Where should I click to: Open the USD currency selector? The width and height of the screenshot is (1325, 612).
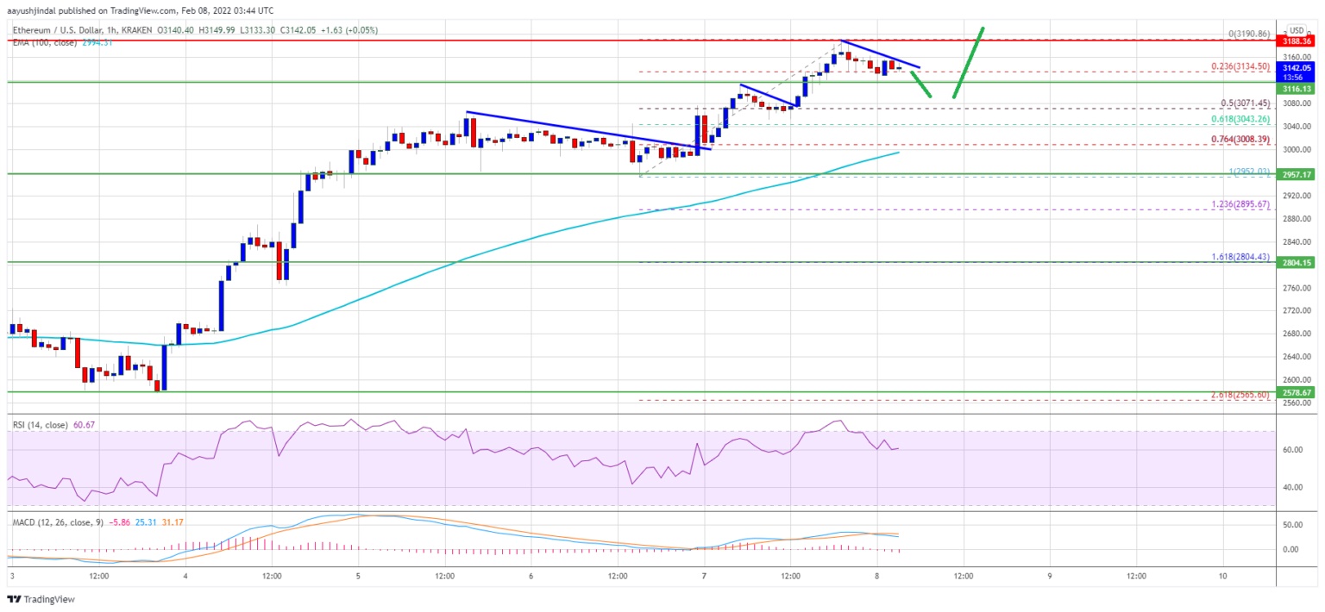(1296, 29)
